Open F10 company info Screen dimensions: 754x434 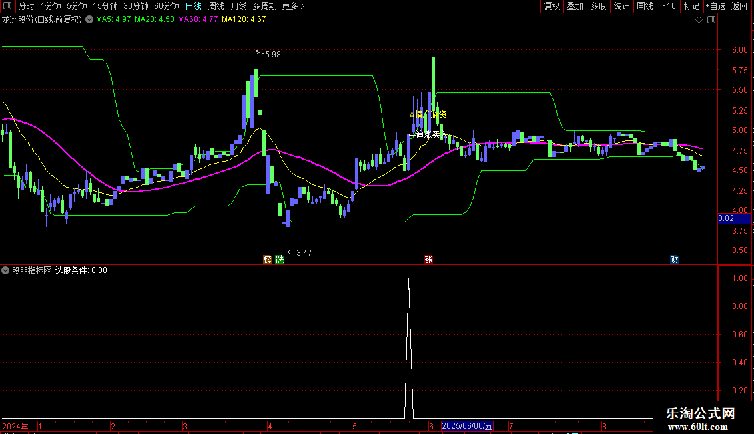(x=669, y=6)
